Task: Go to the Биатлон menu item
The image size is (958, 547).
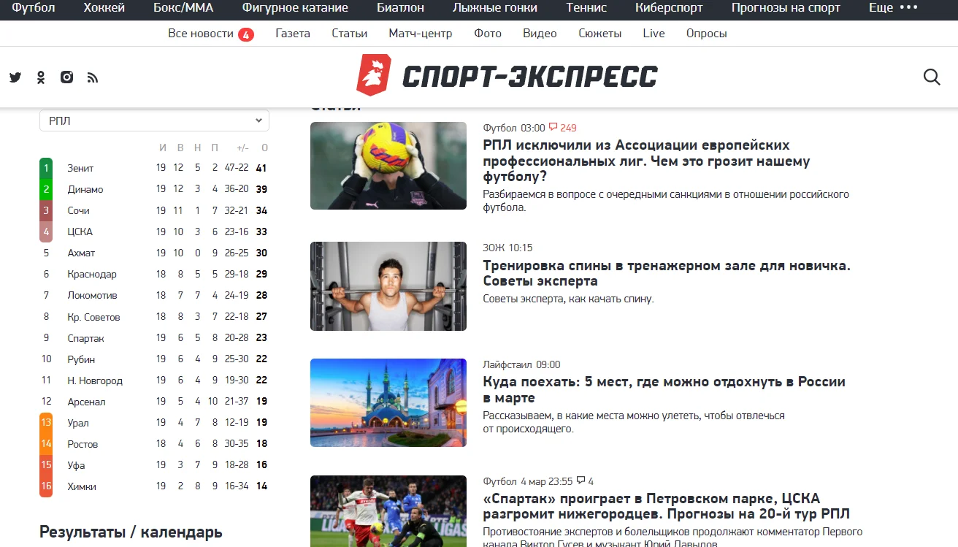Action: [x=400, y=8]
